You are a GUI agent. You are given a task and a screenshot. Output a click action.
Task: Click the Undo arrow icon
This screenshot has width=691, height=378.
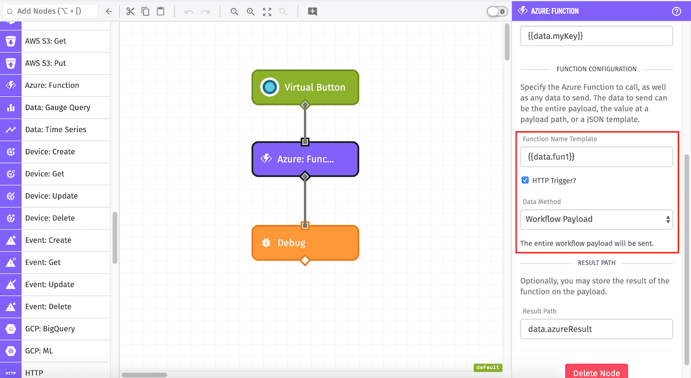pyautogui.click(x=189, y=12)
